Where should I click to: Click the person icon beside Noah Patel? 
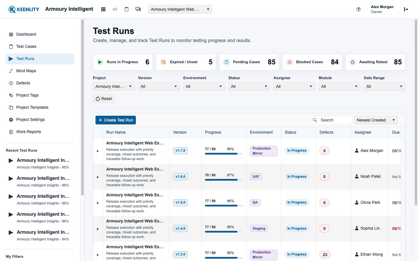(x=357, y=176)
